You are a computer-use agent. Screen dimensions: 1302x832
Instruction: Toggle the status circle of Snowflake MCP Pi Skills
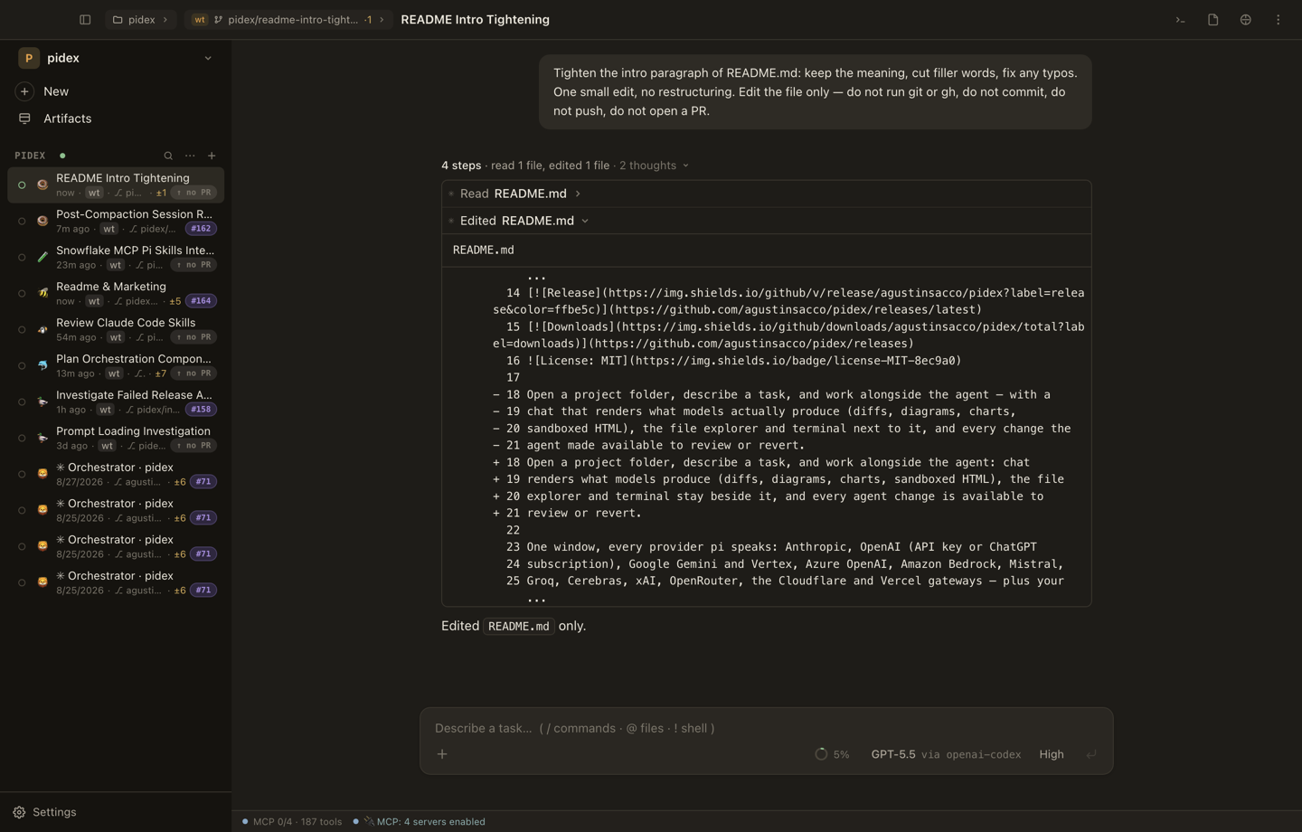22,257
